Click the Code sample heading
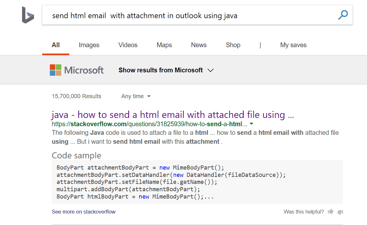367x225 pixels. (77, 156)
